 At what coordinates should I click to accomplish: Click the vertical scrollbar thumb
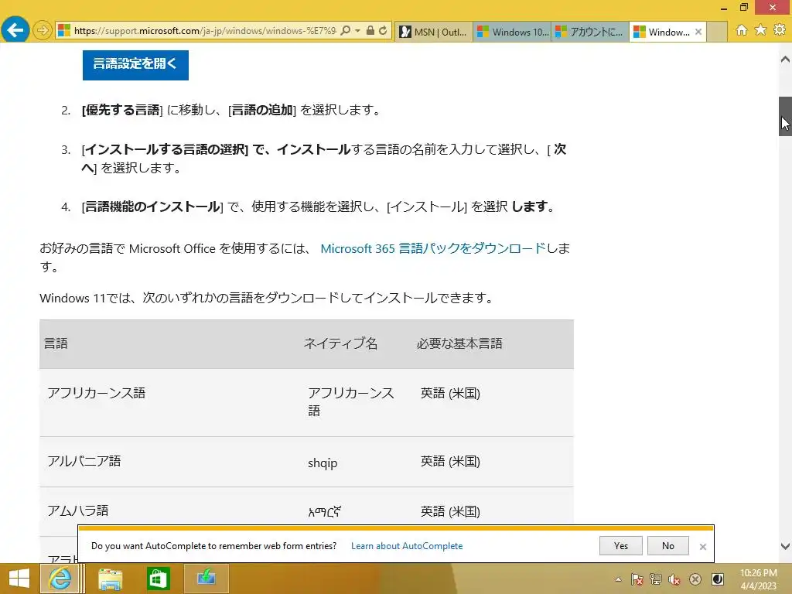785,116
